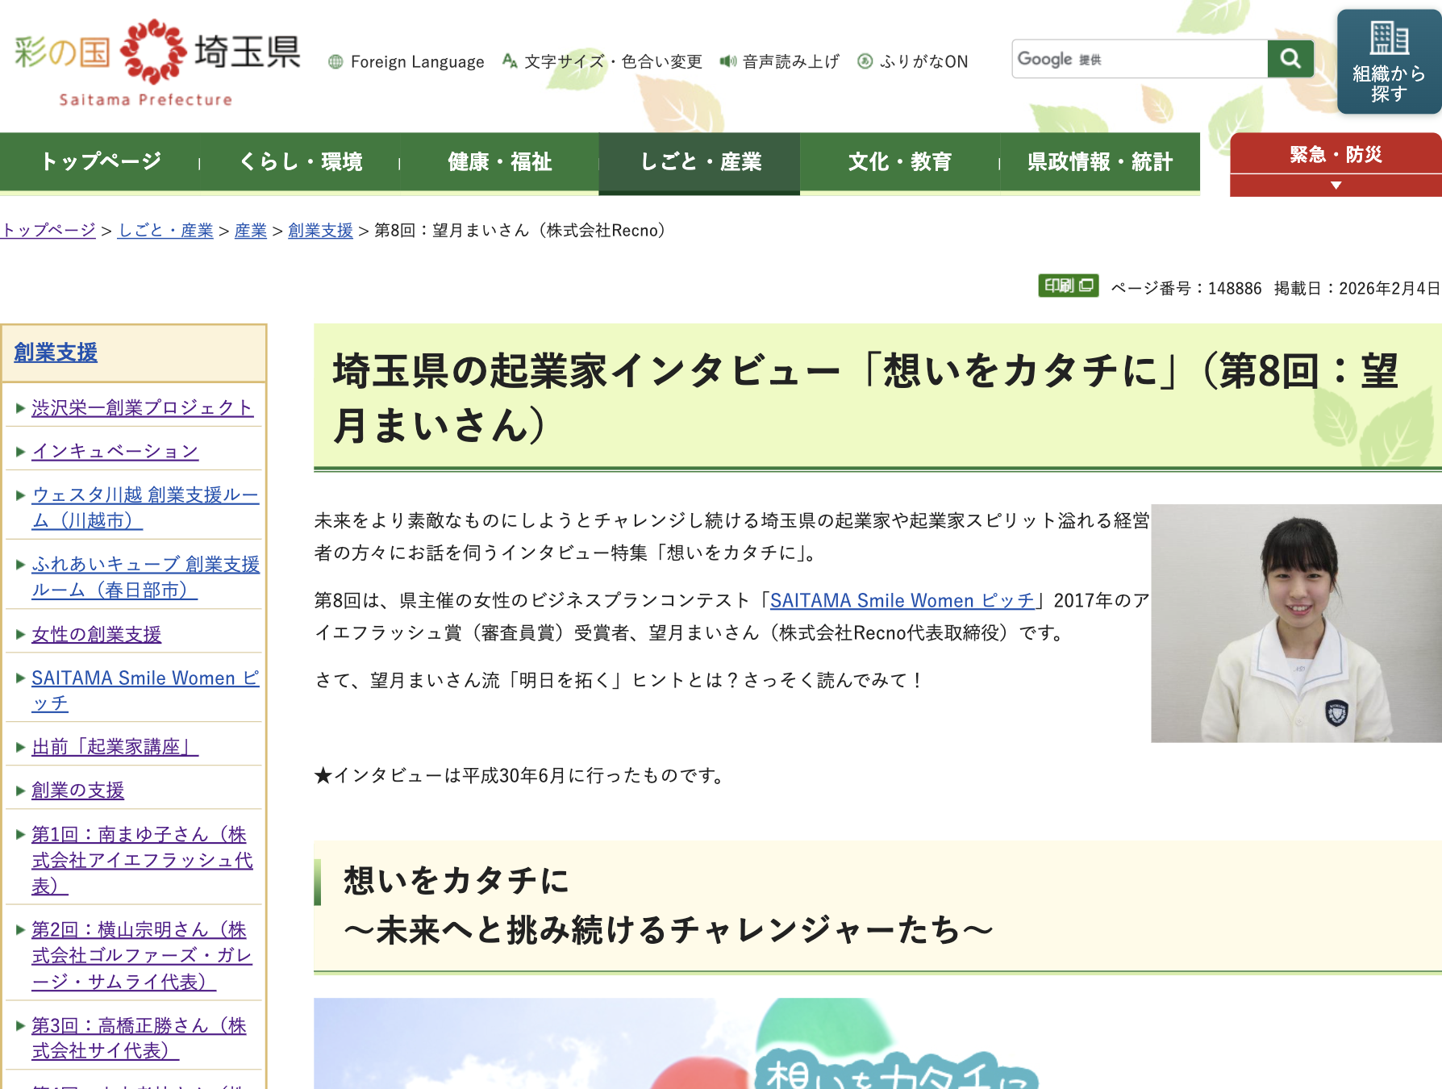
Task: Open 渋沢栄一創業プロジェクト in the sidebar
Action: 143,408
